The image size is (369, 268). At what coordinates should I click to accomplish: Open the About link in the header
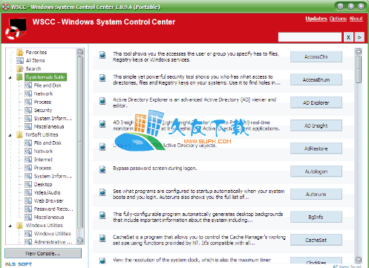[356, 19]
